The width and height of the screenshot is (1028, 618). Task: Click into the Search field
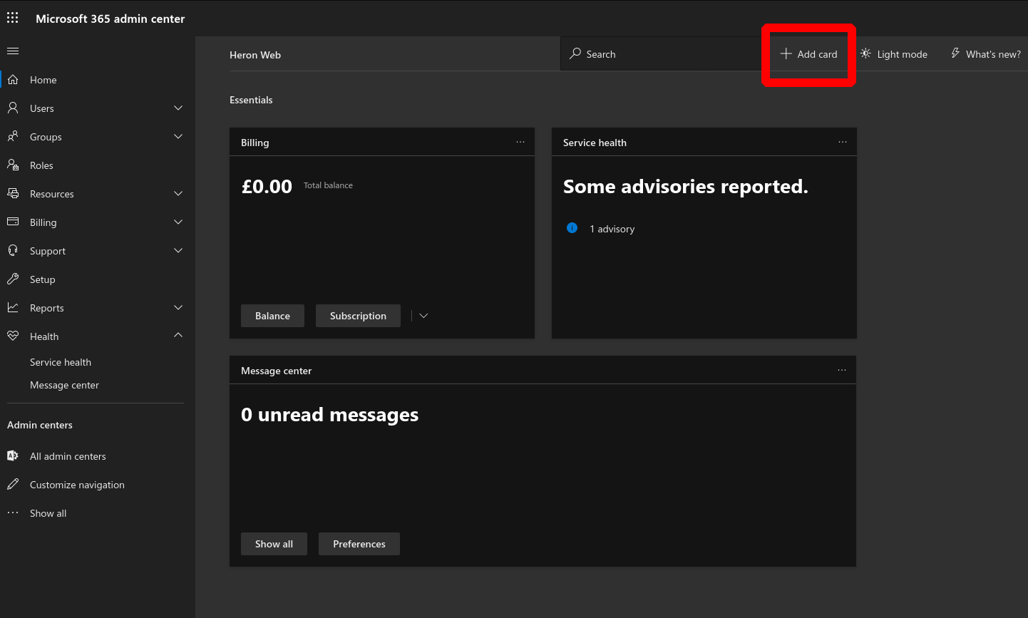[663, 54]
